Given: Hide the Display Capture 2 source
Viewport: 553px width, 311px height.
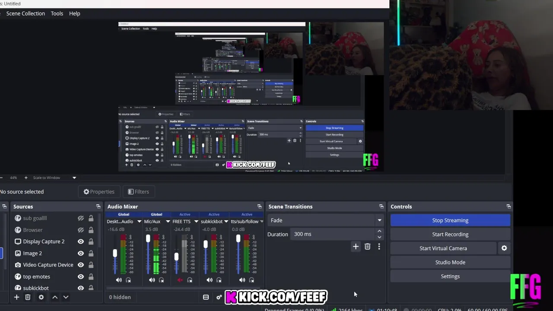Looking at the screenshot, I should tap(81, 241).
